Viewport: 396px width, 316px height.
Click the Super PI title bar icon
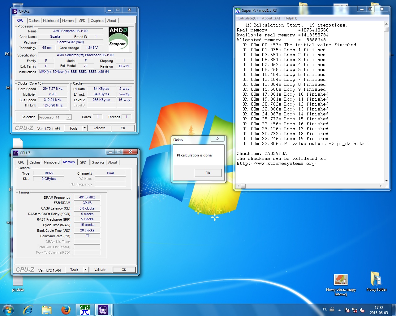click(238, 10)
